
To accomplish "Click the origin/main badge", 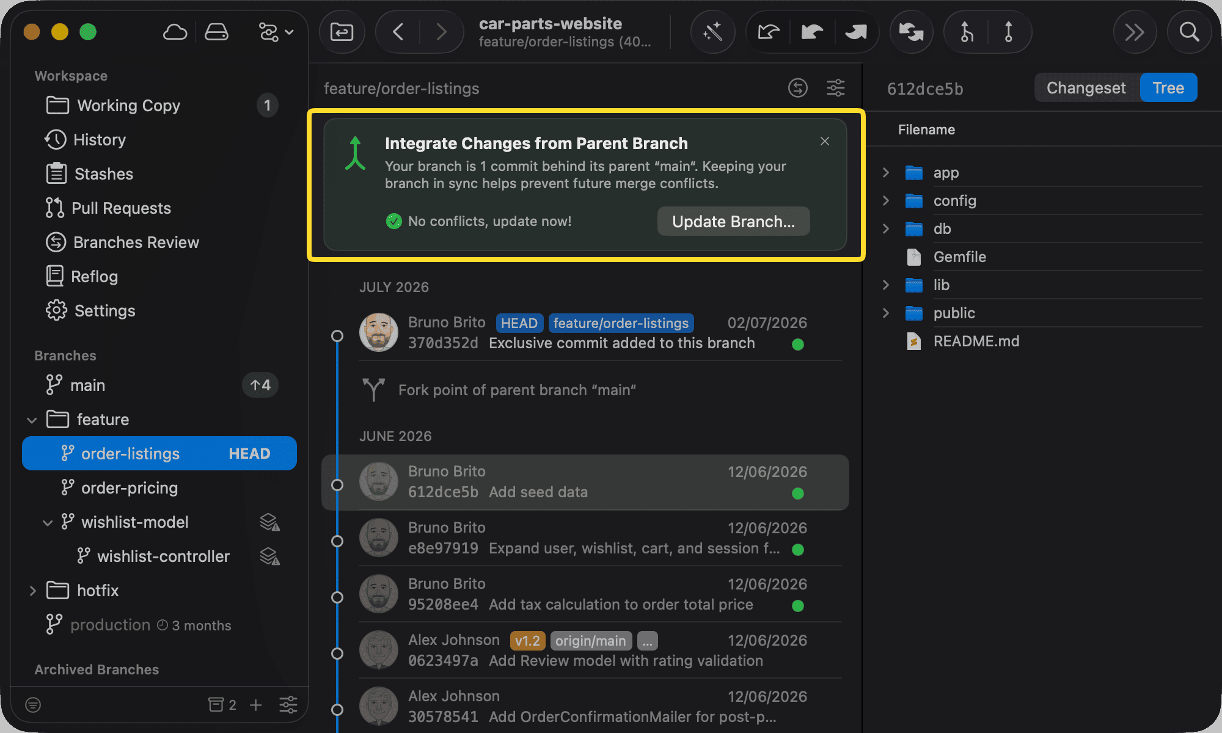I will (x=591, y=641).
